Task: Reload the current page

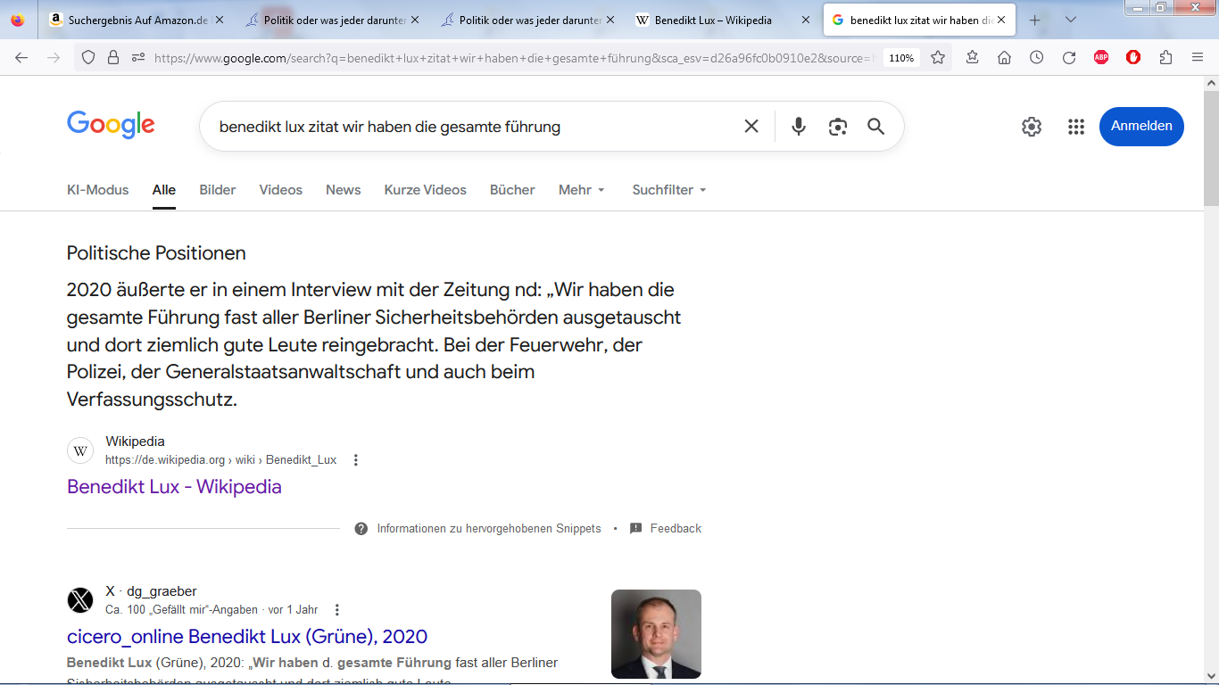Action: coord(1068,58)
